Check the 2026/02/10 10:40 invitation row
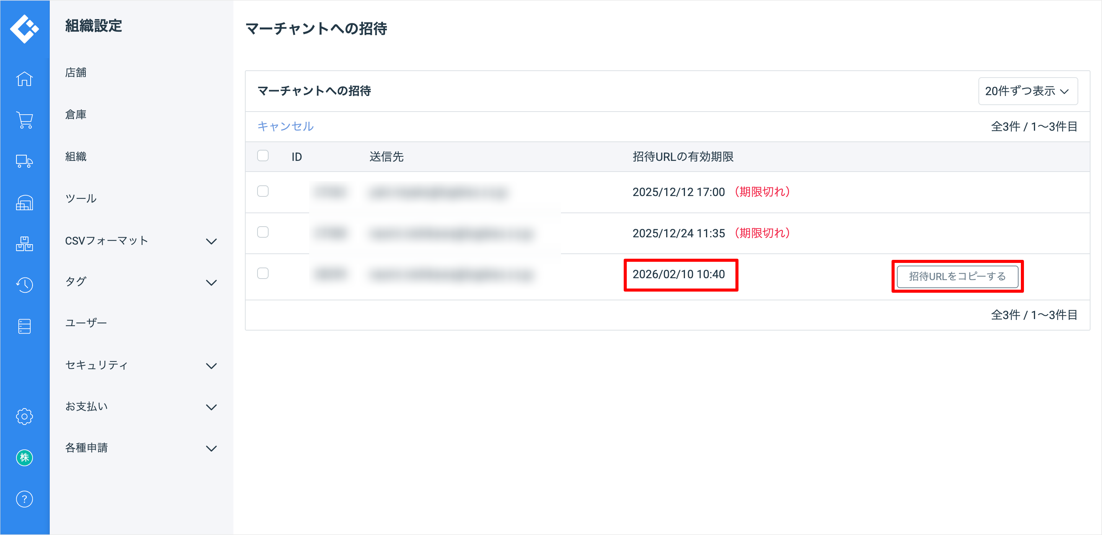 tap(262, 274)
